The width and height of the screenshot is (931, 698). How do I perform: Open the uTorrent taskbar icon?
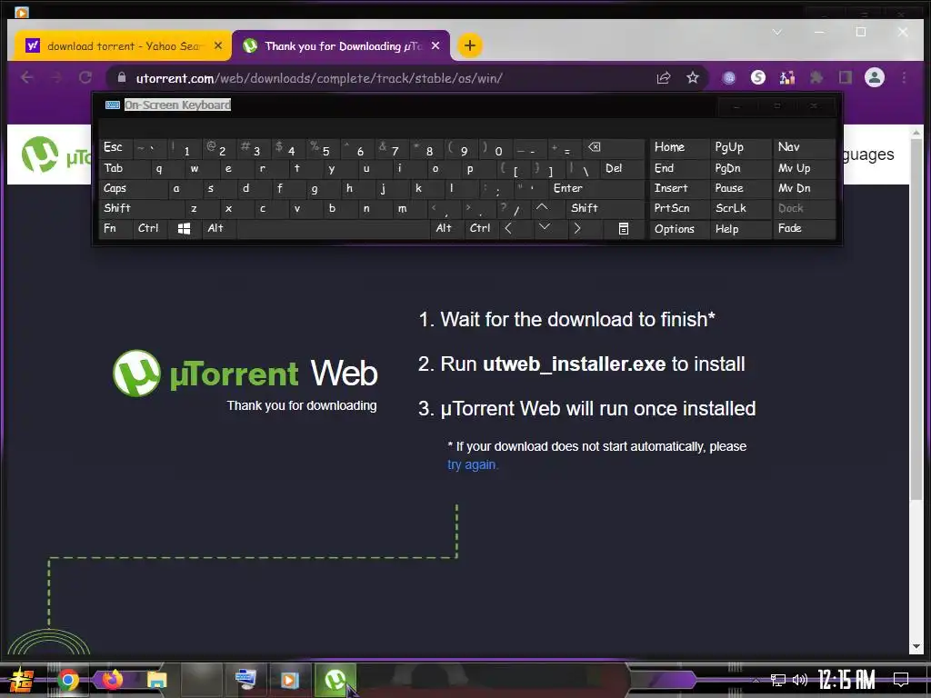tap(335, 680)
